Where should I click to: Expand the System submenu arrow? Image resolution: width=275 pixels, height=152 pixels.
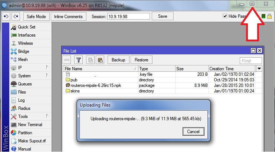pyautogui.click(x=47, y=75)
